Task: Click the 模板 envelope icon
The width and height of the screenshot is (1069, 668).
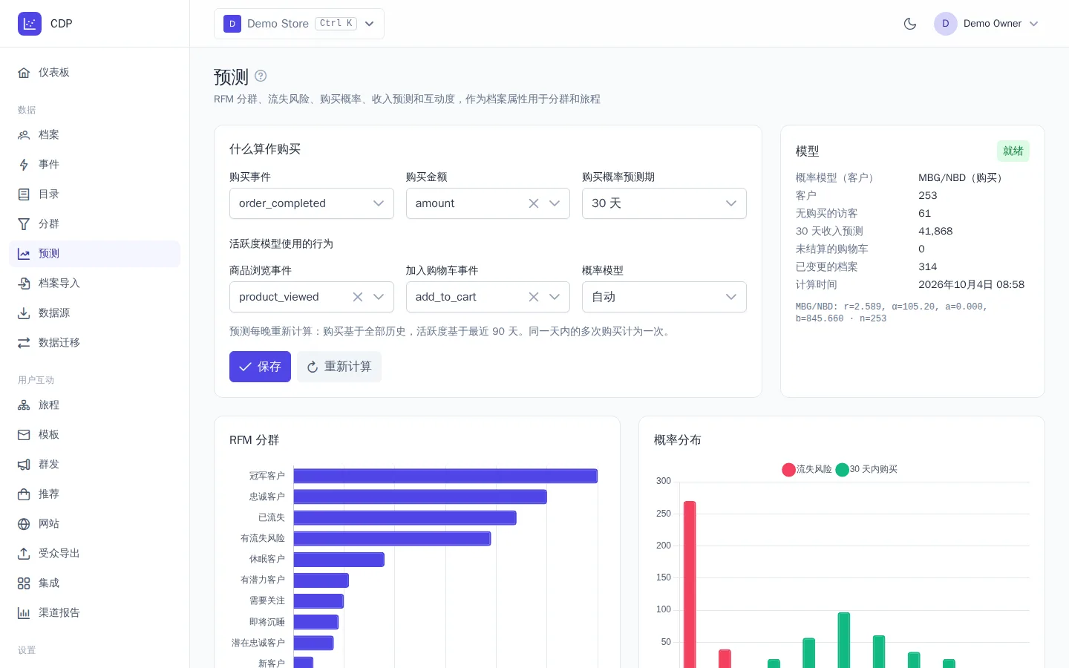Action: click(x=24, y=435)
